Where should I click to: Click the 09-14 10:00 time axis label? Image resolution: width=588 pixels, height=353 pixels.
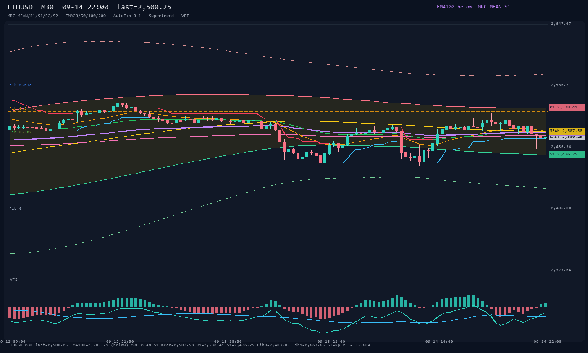pyautogui.click(x=439, y=342)
